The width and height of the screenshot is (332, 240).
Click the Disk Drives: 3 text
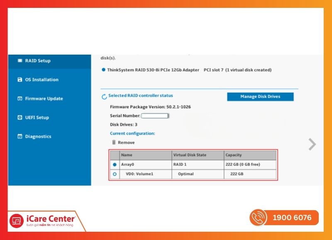(x=124, y=125)
